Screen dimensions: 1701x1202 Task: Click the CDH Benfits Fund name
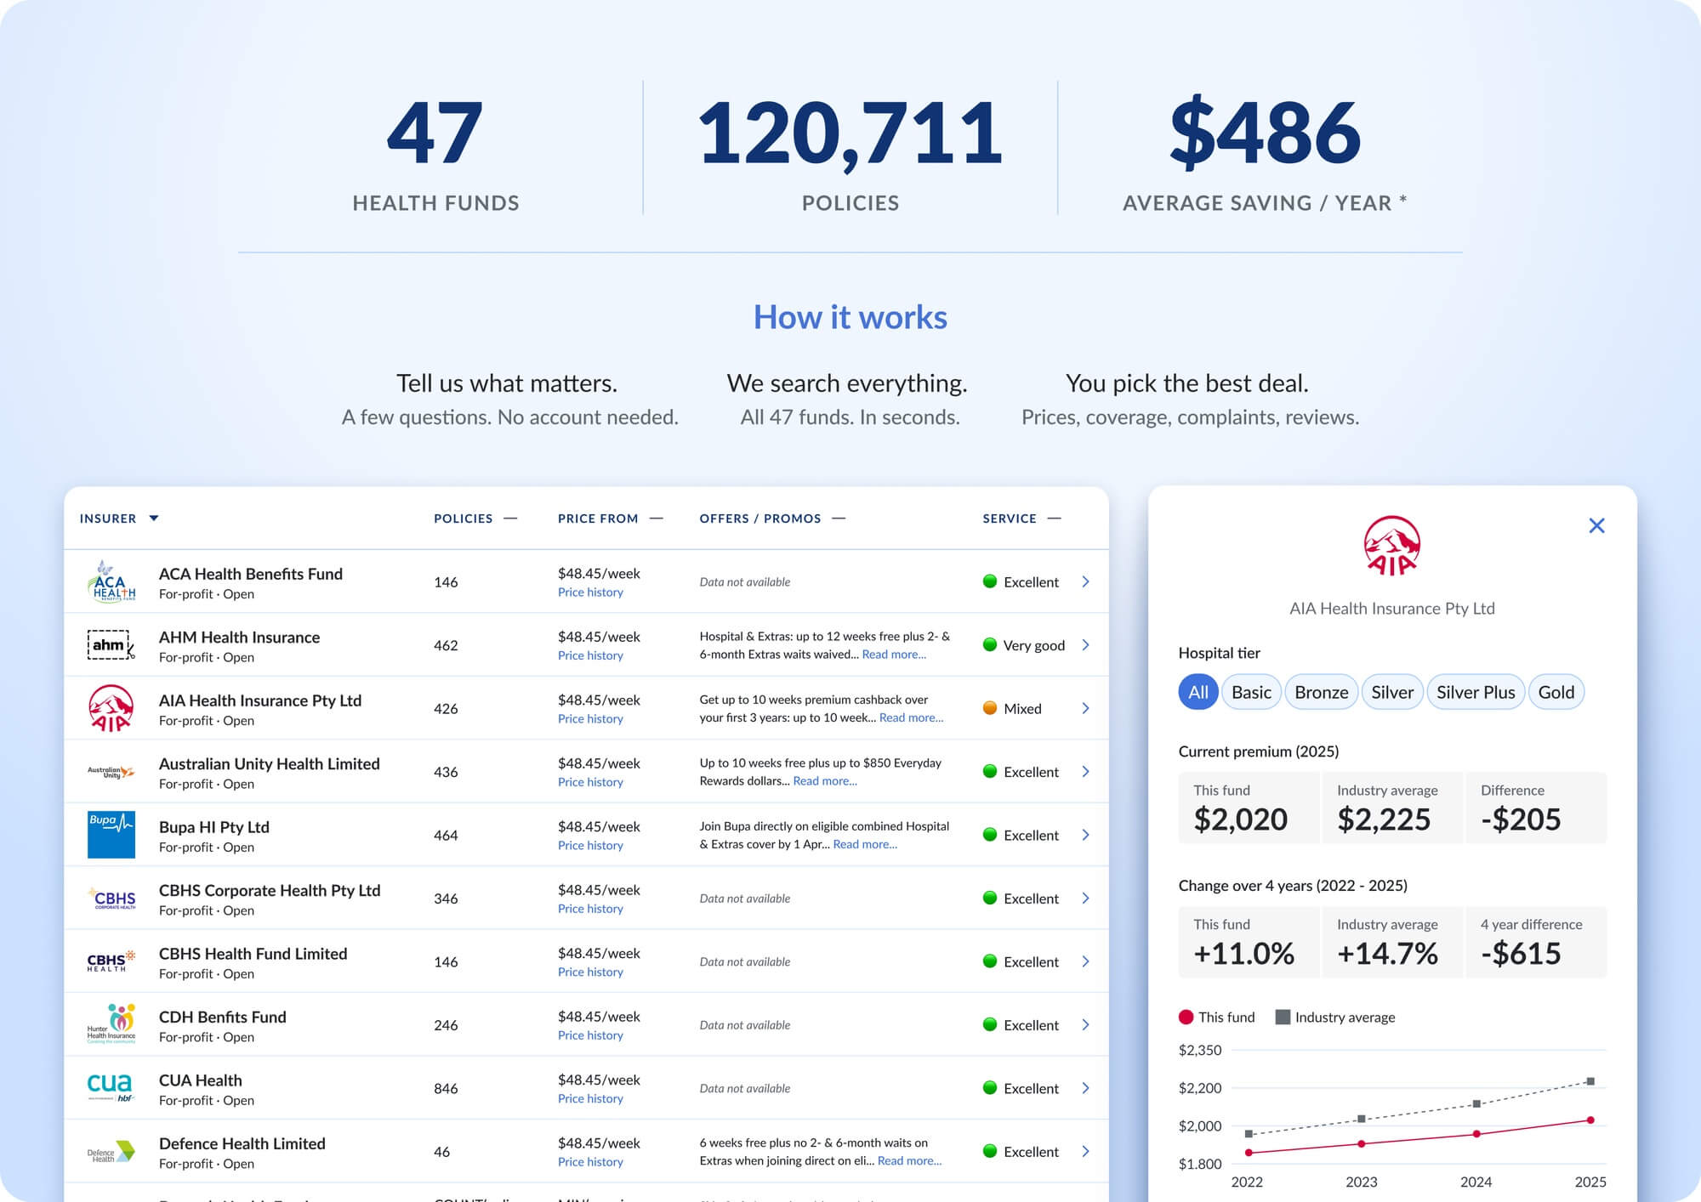click(222, 1017)
